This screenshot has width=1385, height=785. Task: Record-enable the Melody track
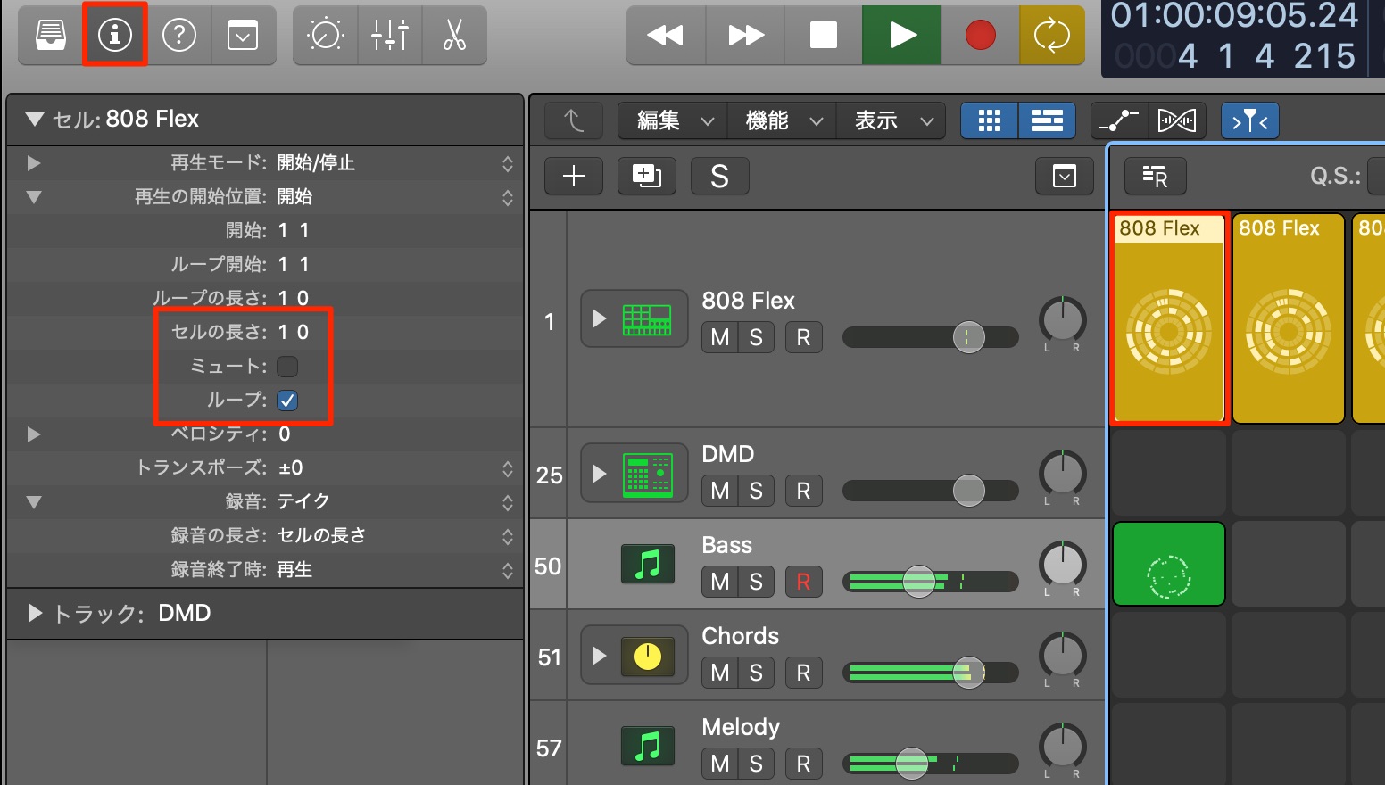coord(803,764)
